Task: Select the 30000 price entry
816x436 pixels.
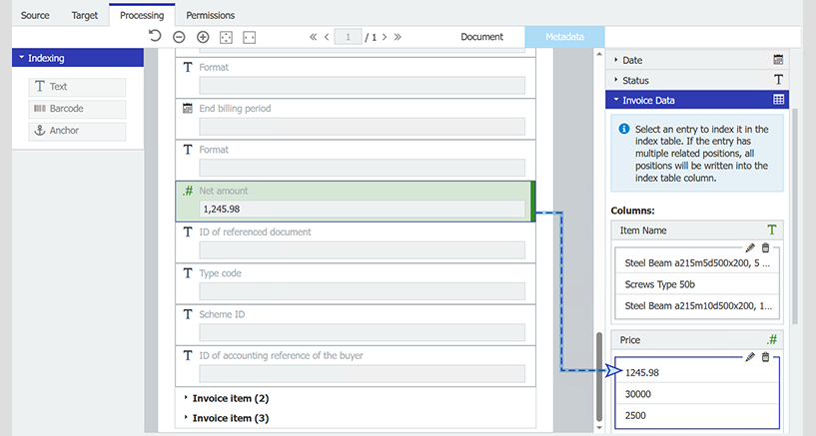Action: [x=697, y=394]
